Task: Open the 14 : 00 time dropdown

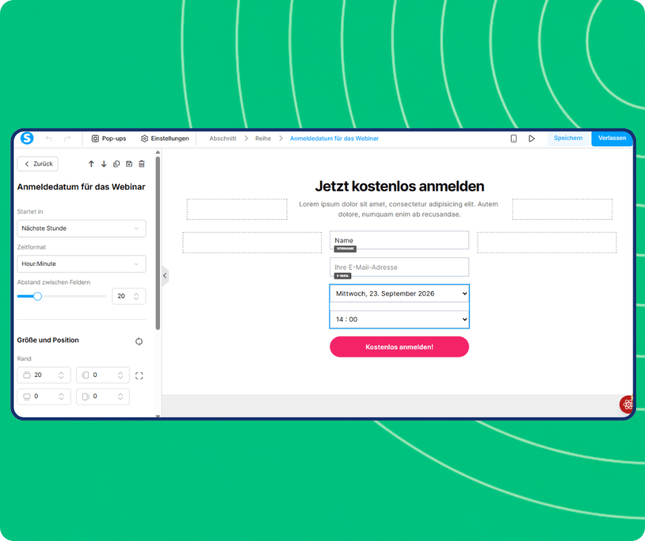Action: (x=399, y=319)
